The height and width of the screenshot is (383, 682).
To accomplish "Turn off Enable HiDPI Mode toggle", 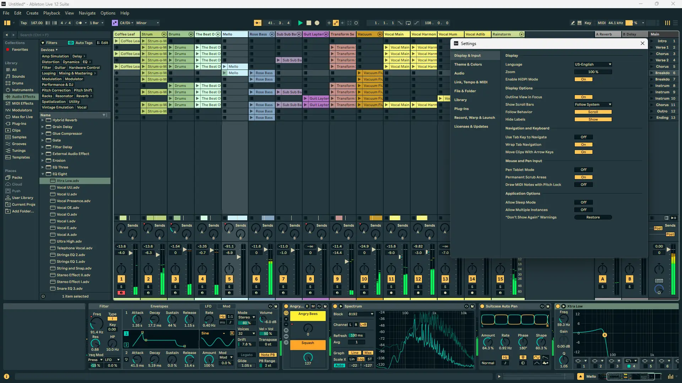I will point(583,79).
